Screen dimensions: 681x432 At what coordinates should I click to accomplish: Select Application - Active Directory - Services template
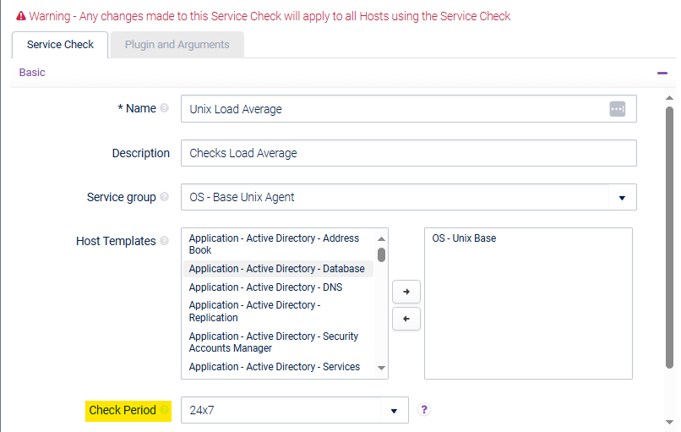tap(274, 367)
